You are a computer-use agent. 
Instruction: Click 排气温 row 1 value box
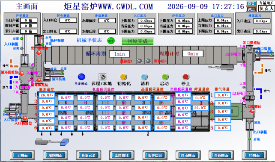click(223, 95)
